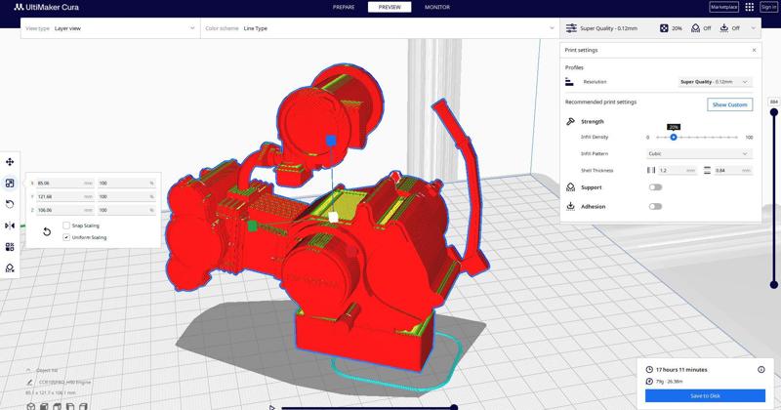Click the Support section icon
781x410 pixels.
[x=570, y=187]
